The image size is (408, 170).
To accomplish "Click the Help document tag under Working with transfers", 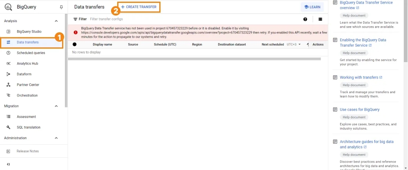I will [354, 85].
